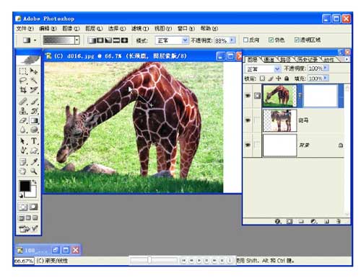Viewport: 361px width, 278px height.
Task: Click the delete layer trash button
Action: coord(339,221)
